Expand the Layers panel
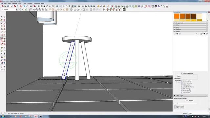The height and width of the screenshot is (118, 210). 191,27
